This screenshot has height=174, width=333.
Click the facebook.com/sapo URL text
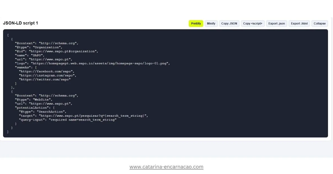pyautogui.click(x=47, y=71)
